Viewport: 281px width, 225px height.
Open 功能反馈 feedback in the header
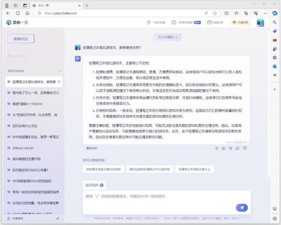215,23
